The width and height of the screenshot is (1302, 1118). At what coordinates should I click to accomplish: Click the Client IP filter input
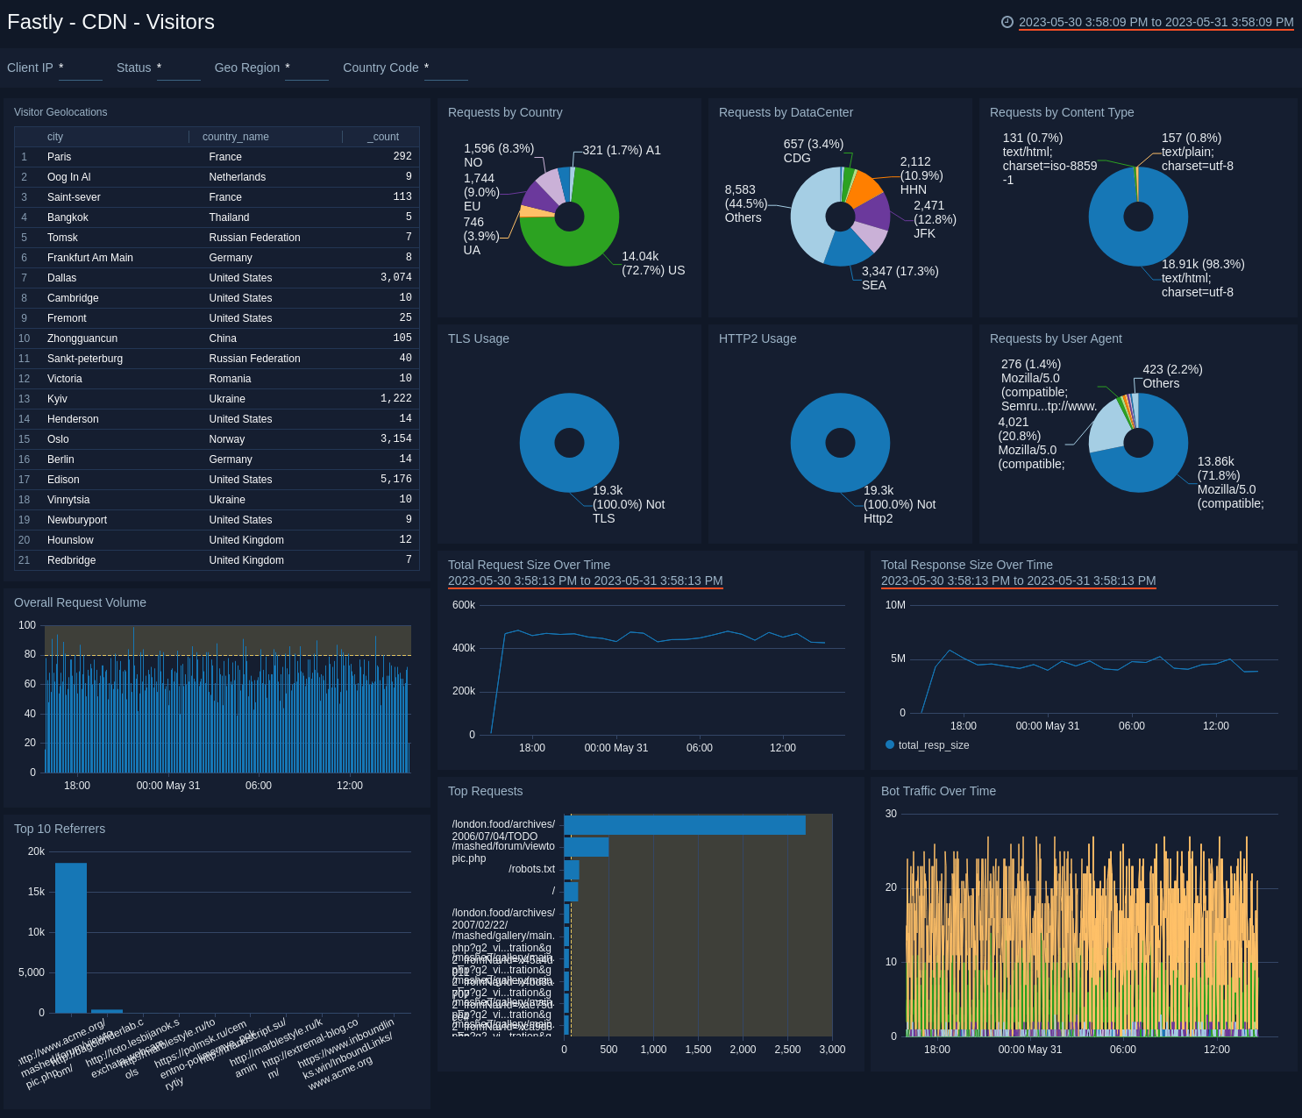[81, 68]
